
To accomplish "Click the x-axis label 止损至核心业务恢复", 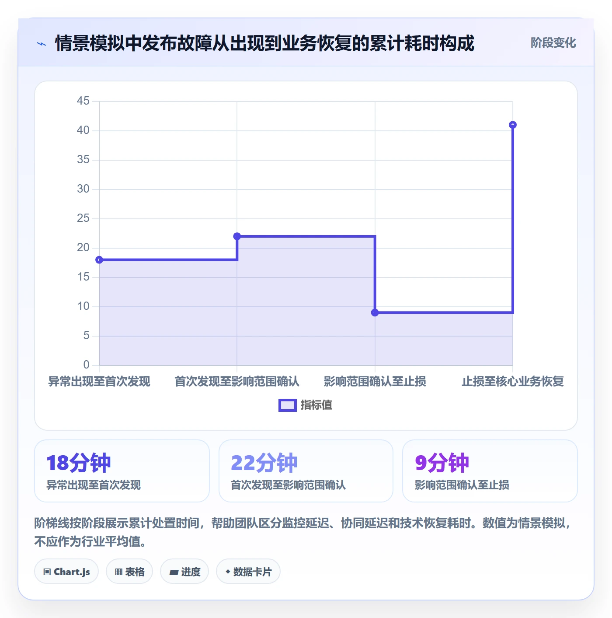I will coord(513,382).
